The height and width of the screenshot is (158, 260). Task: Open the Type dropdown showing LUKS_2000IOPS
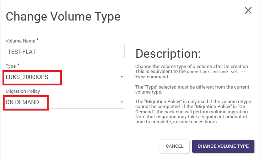pos(60,77)
